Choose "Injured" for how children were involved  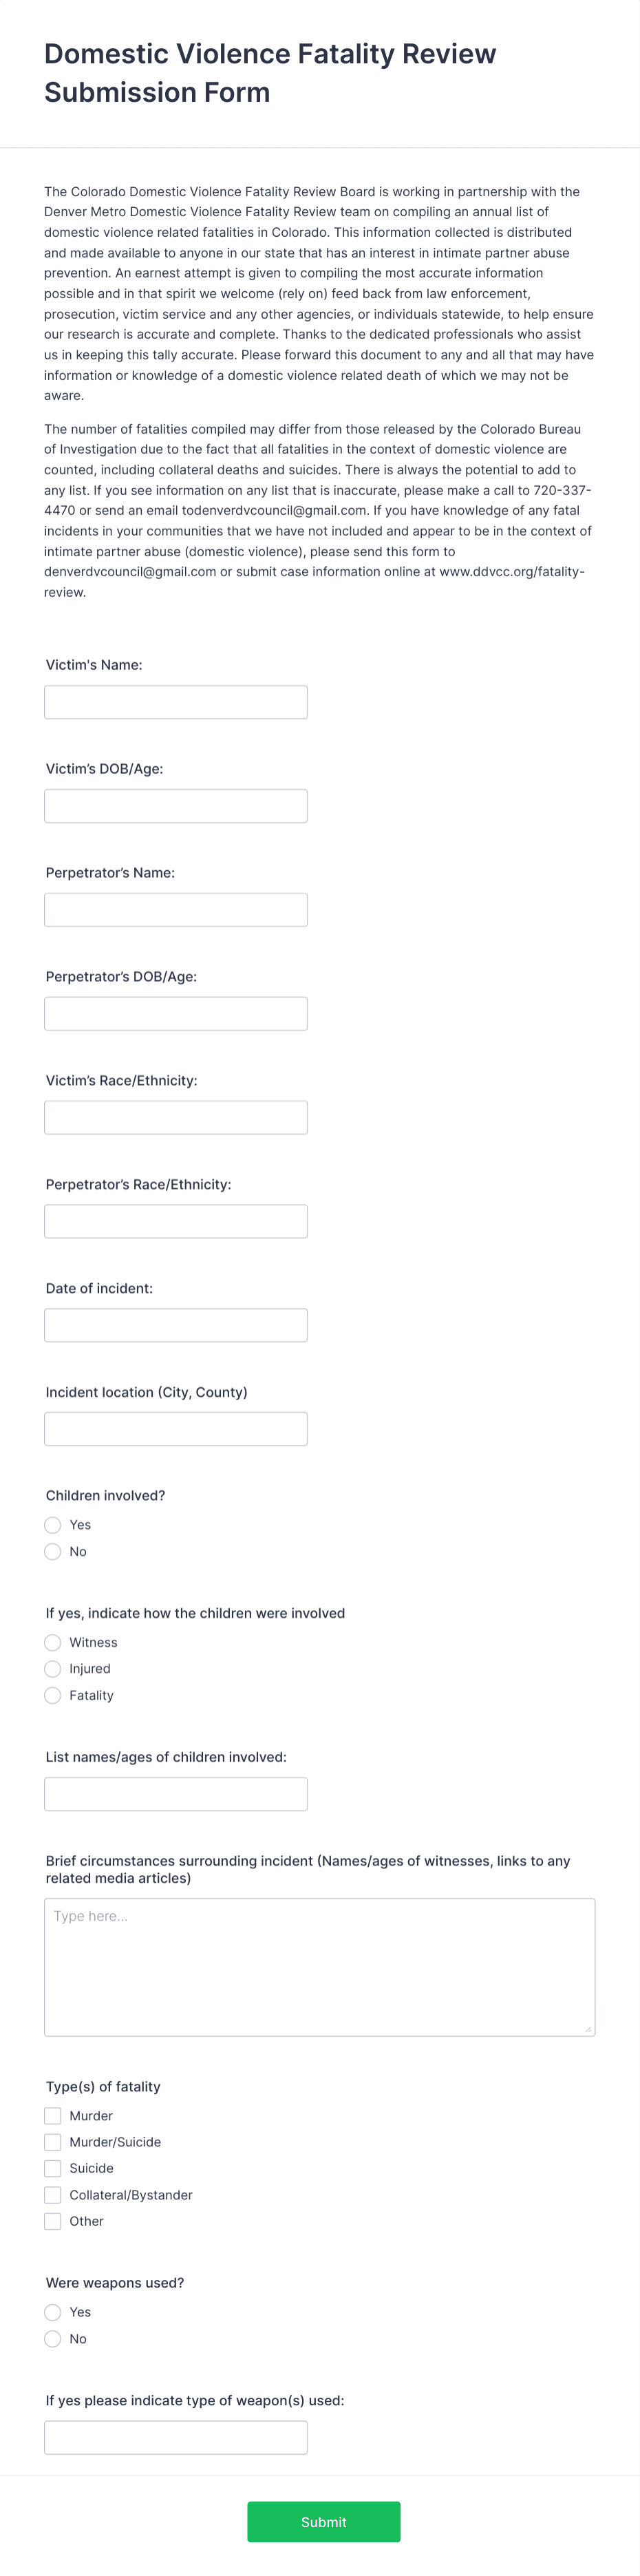(52, 1668)
